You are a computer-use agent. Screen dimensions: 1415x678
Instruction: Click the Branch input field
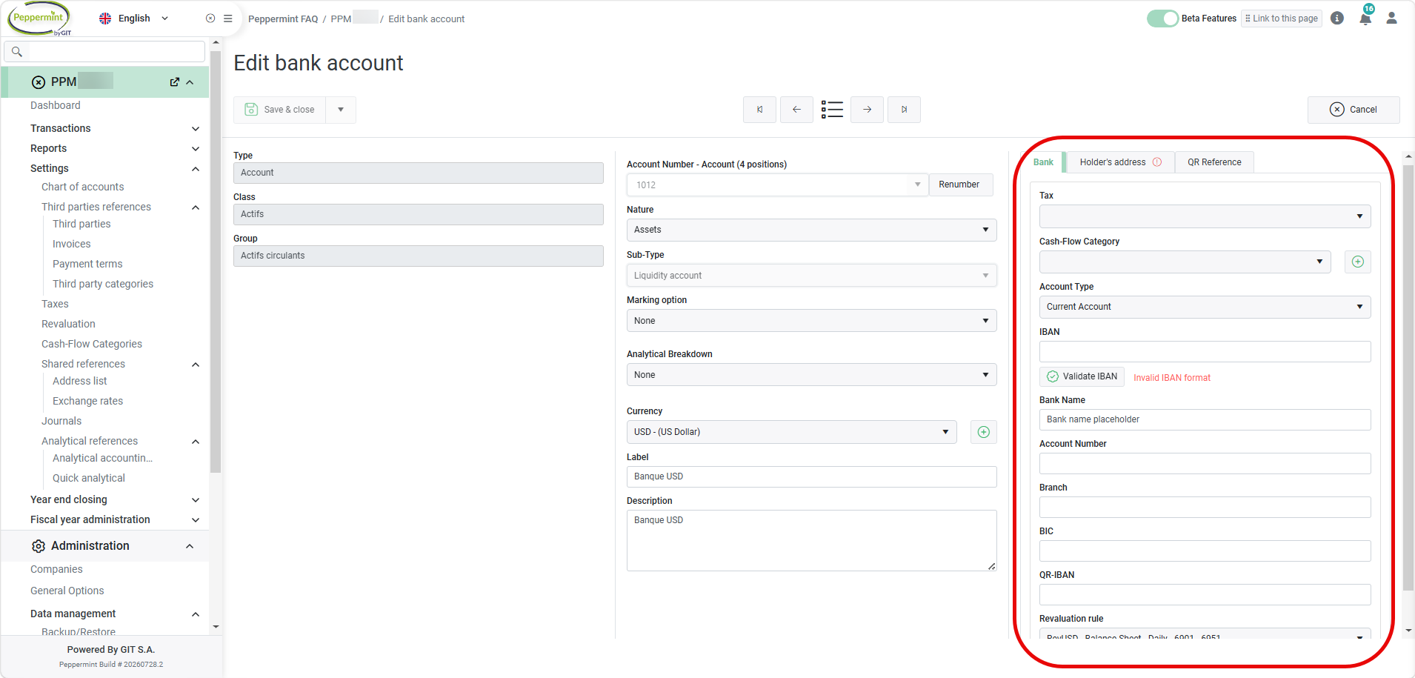[x=1205, y=507]
